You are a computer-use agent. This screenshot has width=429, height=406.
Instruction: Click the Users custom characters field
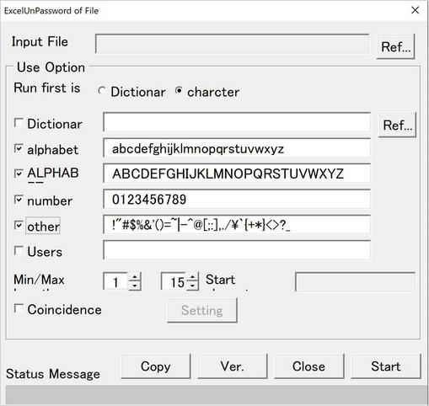click(237, 250)
